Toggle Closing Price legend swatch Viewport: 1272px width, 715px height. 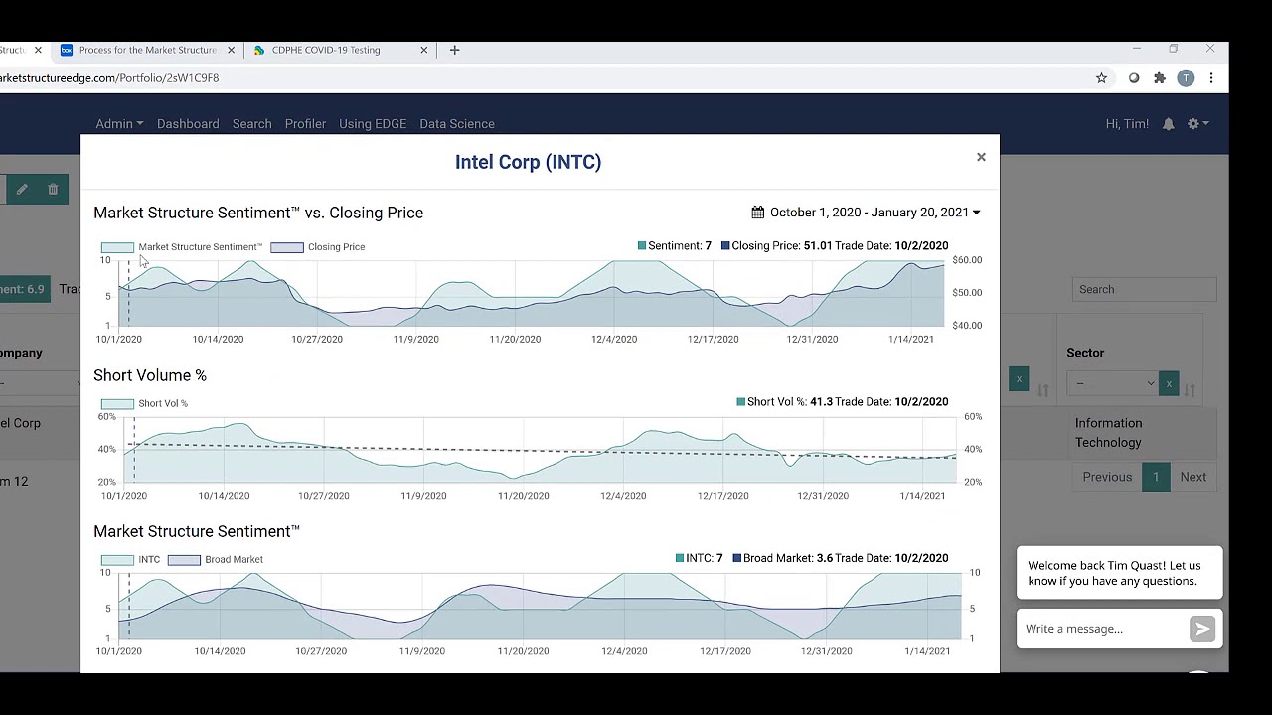tap(287, 247)
